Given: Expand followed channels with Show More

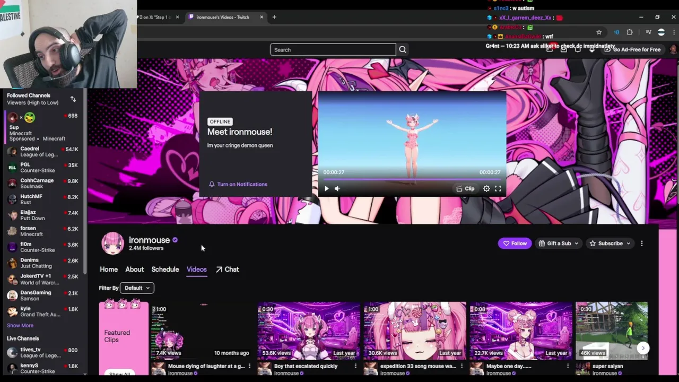Looking at the screenshot, I should (x=20, y=325).
